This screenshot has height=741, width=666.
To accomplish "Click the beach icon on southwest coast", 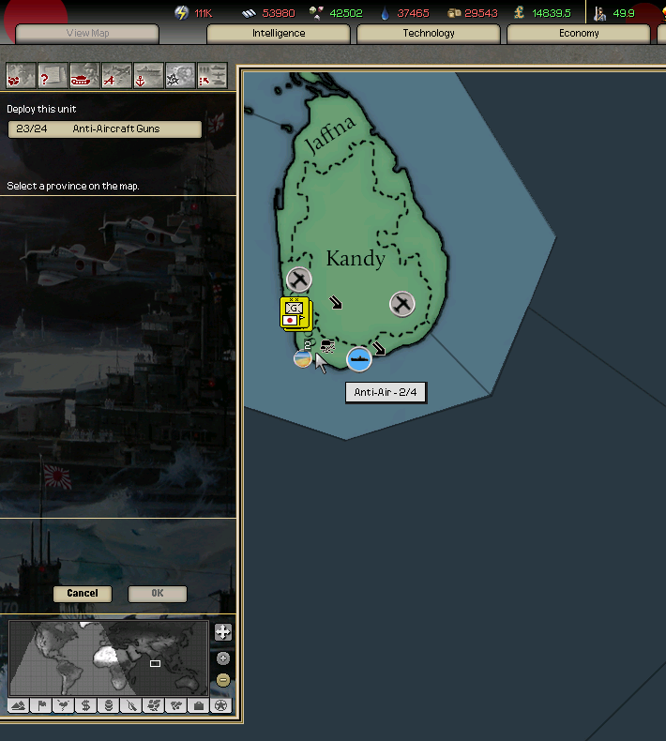I will [x=302, y=358].
